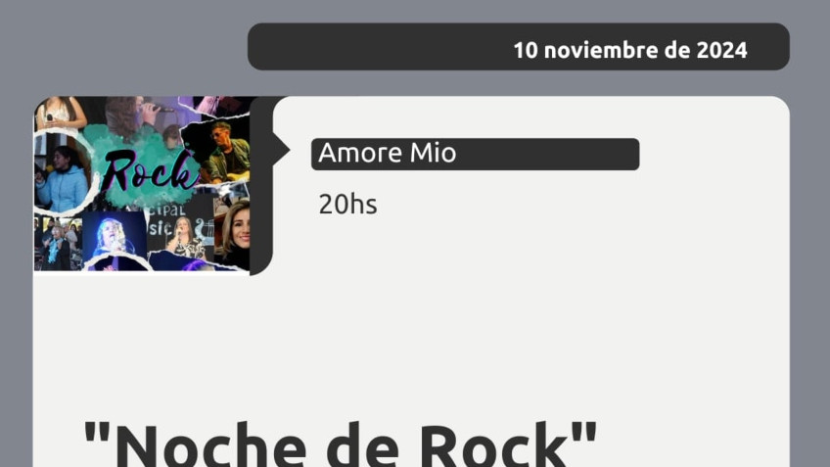Click the date bar reading 10 noviembre de 2024
Screen dimensions: 830x467
coord(518,47)
